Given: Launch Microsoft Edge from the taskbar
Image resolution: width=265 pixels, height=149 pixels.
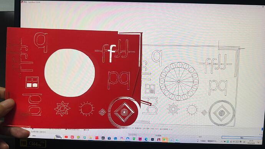Looking at the screenshot, I should [146, 139].
